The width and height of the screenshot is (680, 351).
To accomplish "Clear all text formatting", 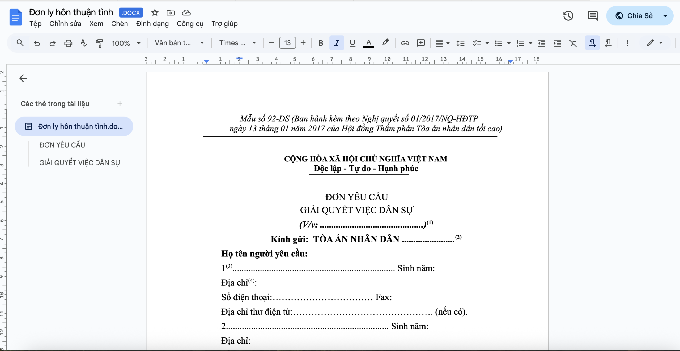I will (x=573, y=43).
